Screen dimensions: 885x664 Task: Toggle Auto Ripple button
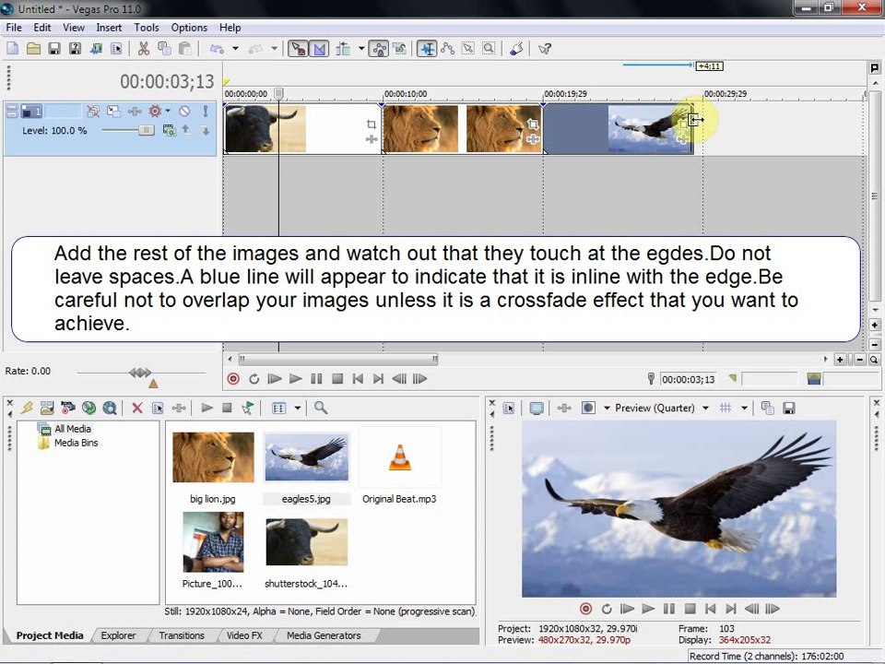(343, 49)
